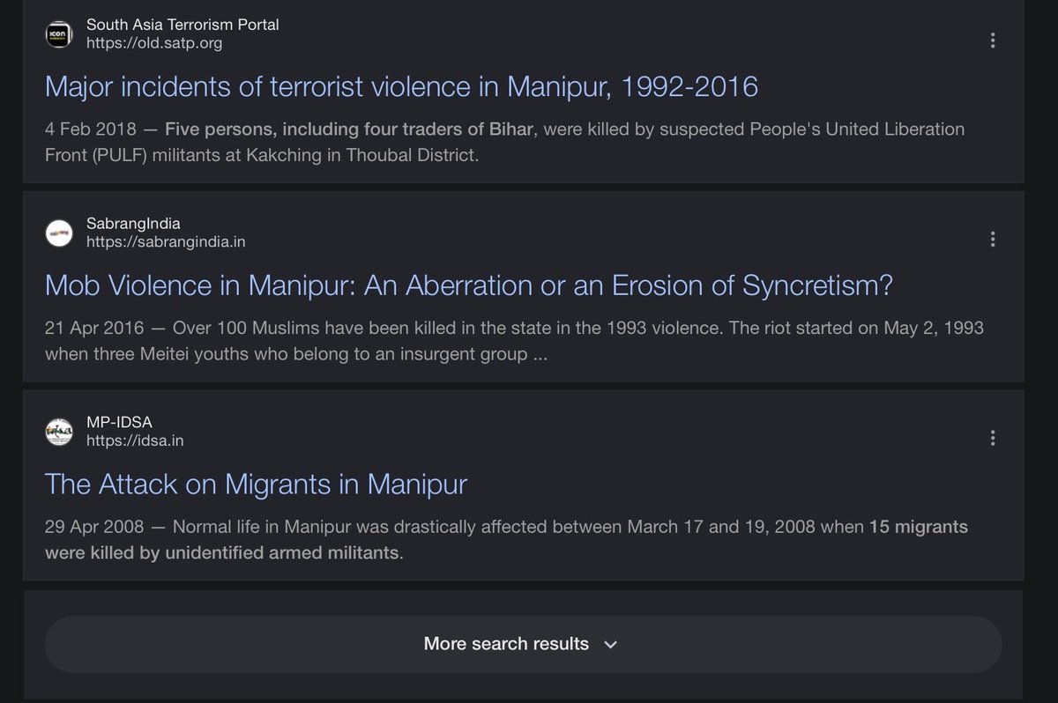
Task: Open the SabrangIndia site favicon
Action: [x=58, y=233]
